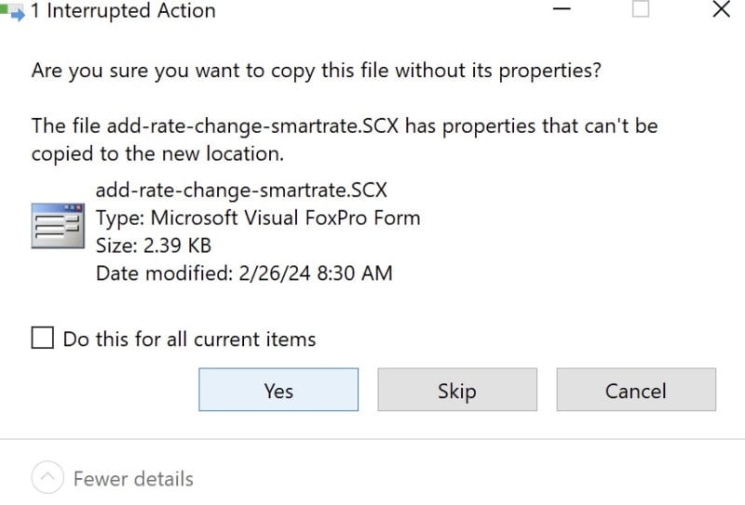Click the "1 Interrupted Action" title text
The width and height of the screenshot is (745, 505).
pos(123,10)
